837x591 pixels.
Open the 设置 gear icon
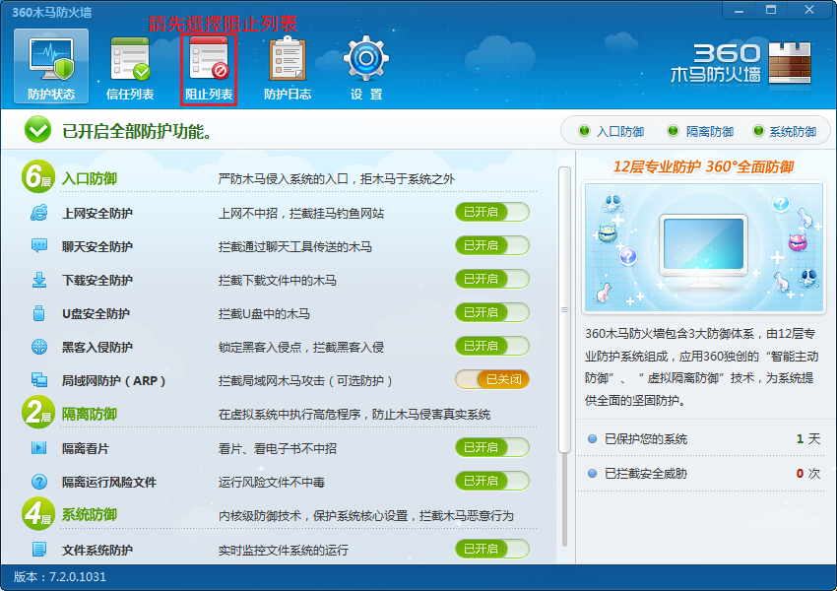coord(366,59)
